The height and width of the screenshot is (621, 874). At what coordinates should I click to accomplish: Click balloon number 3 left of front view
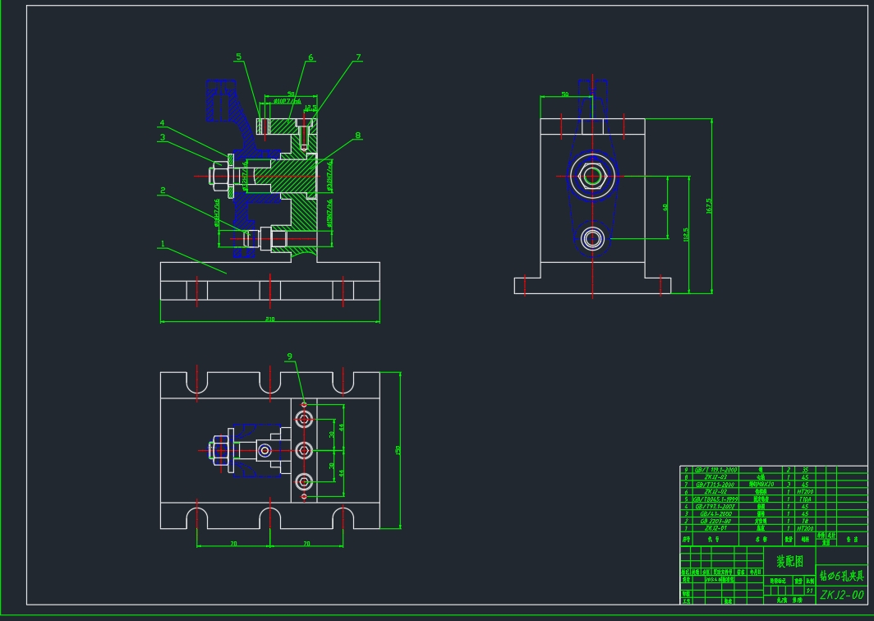click(x=162, y=137)
